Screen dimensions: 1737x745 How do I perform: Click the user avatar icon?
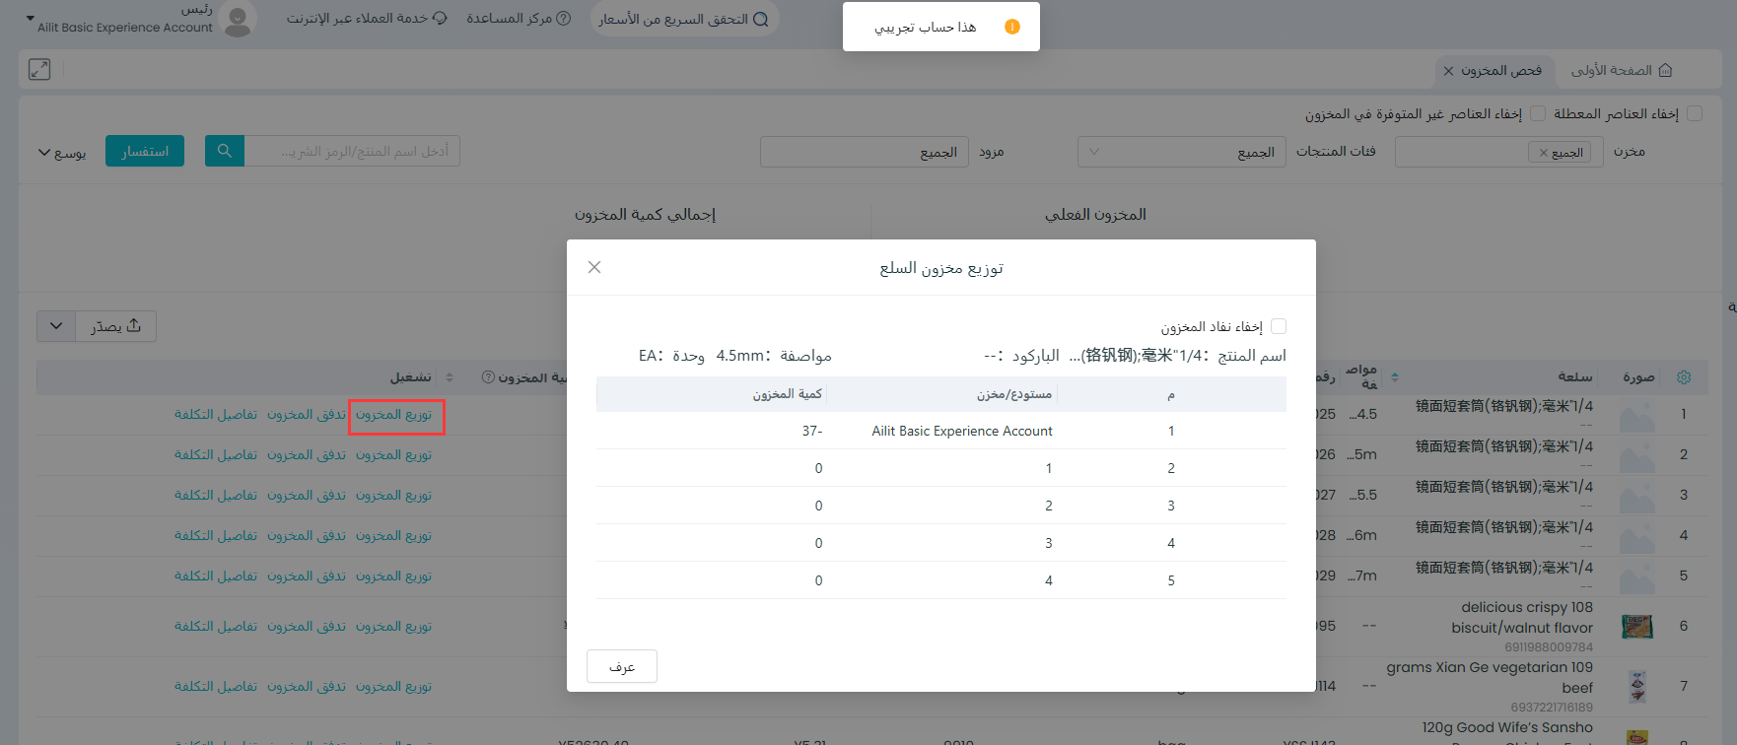pos(238,19)
